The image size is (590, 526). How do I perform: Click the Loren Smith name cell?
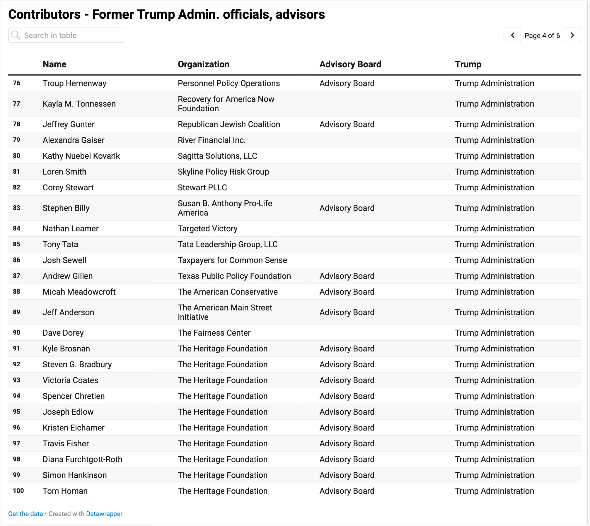[x=64, y=172]
